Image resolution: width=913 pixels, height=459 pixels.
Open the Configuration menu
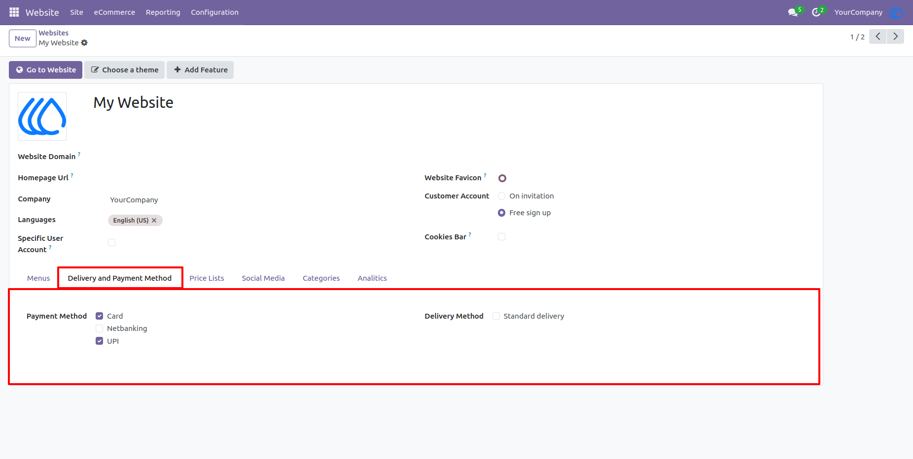[x=214, y=12]
